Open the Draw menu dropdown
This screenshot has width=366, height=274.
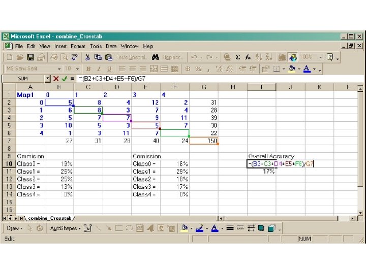click(14, 228)
